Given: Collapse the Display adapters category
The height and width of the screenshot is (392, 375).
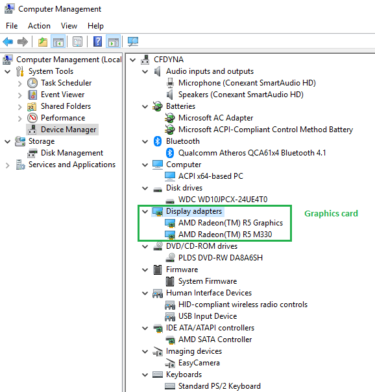Looking at the screenshot, I should (x=145, y=211).
